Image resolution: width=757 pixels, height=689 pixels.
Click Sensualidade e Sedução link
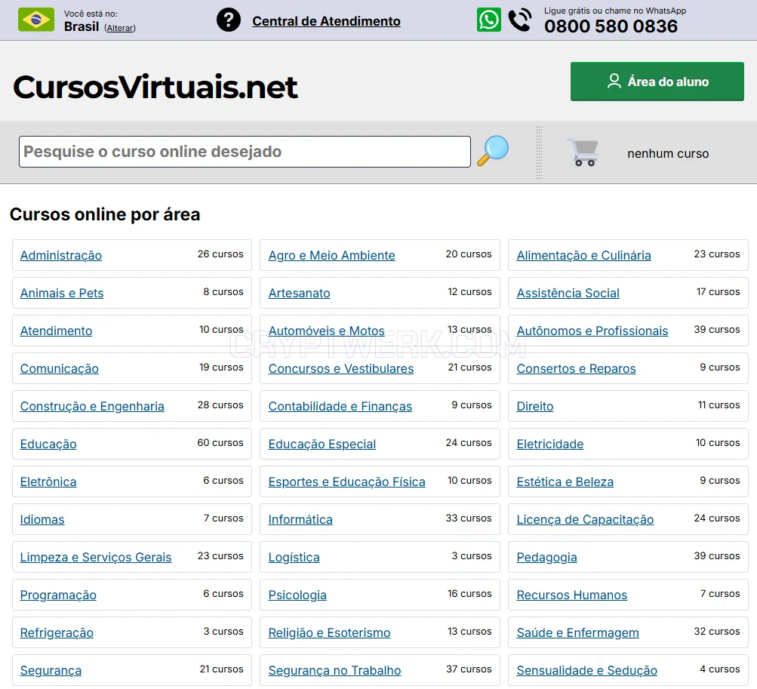586,670
